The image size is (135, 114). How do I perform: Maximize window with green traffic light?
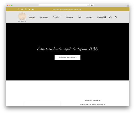click(12, 5)
